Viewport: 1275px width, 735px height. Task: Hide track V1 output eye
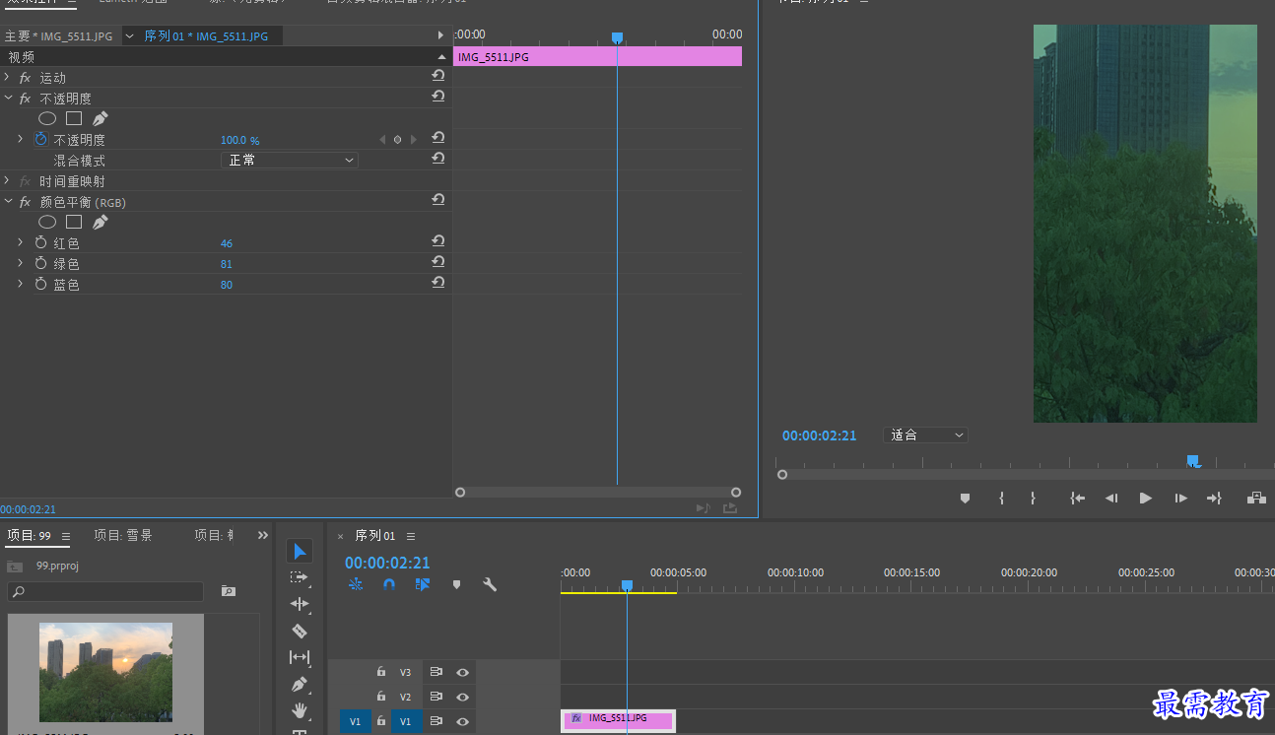tap(462, 721)
